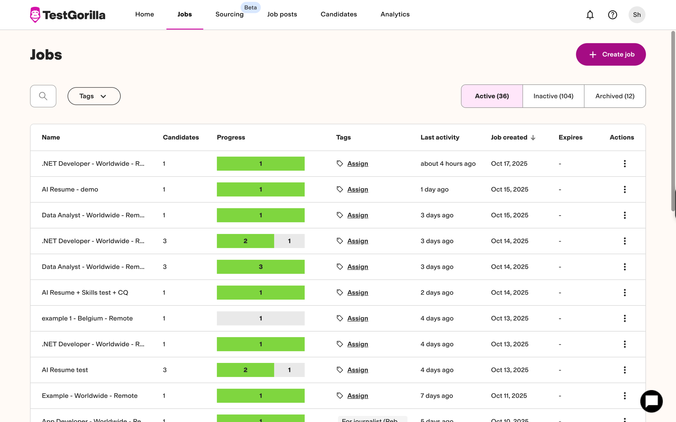Click the TestGorilla logo

point(68,15)
